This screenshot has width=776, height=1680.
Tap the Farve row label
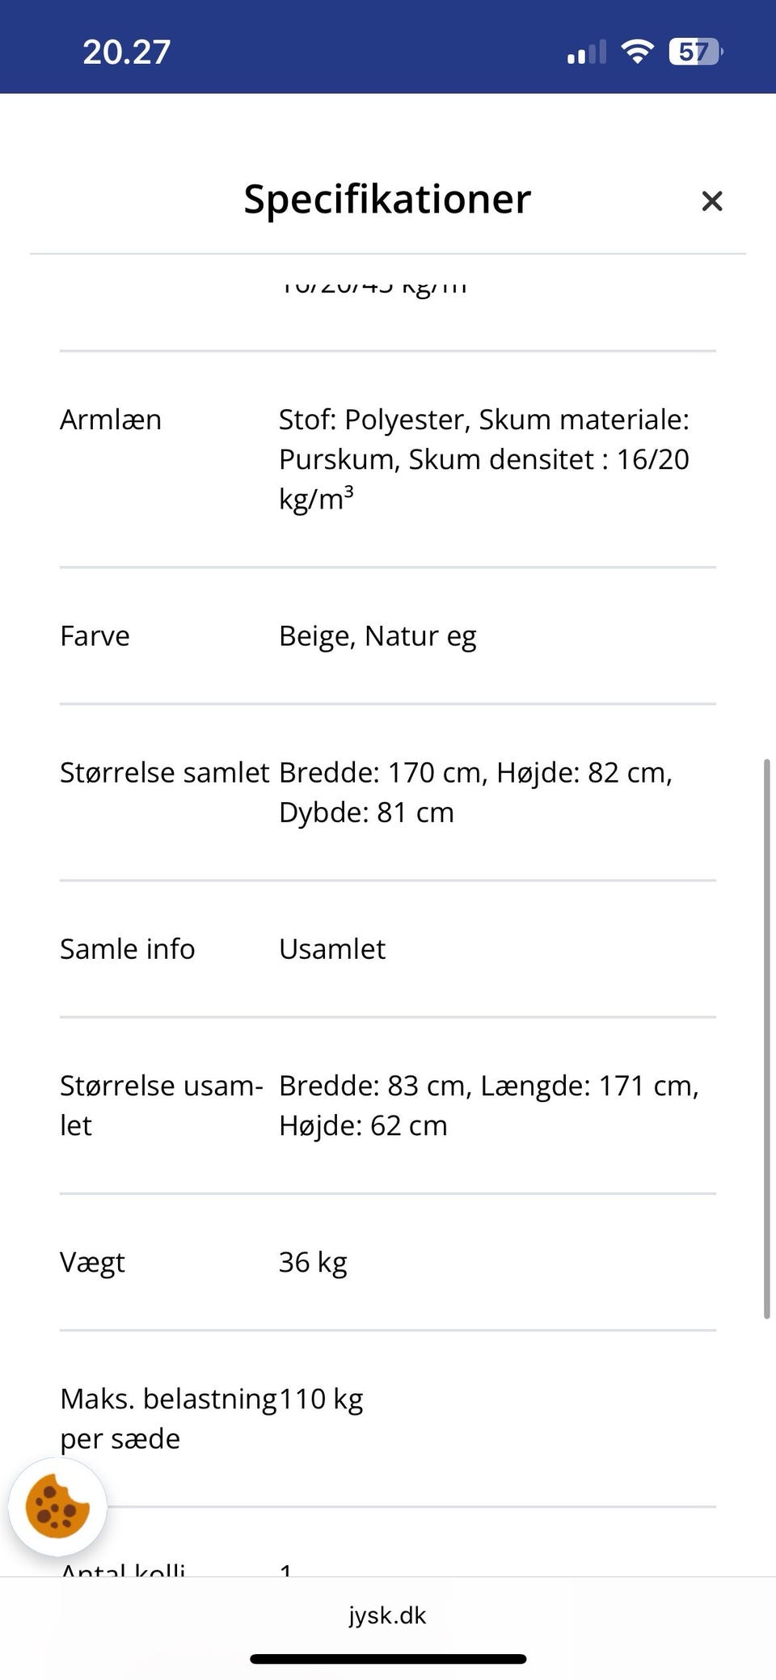(95, 636)
